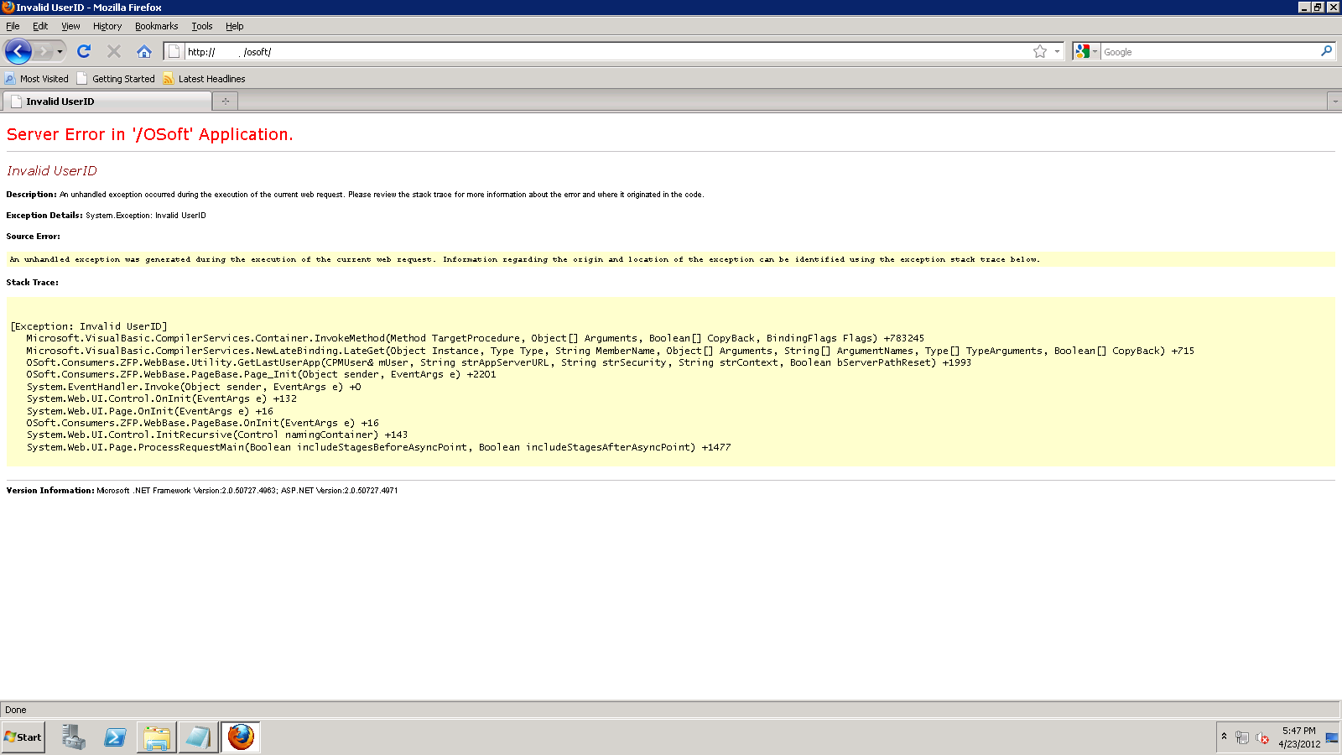Open the back/forward history dropdown
This screenshot has height=755, width=1342.
(x=60, y=52)
